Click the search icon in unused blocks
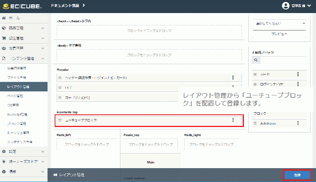This screenshot has width=316, height=182. tap(256, 60)
